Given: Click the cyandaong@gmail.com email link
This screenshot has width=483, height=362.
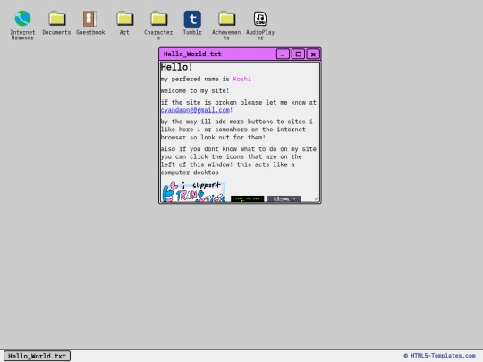Looking at the screenshot, I should point(195,110).
